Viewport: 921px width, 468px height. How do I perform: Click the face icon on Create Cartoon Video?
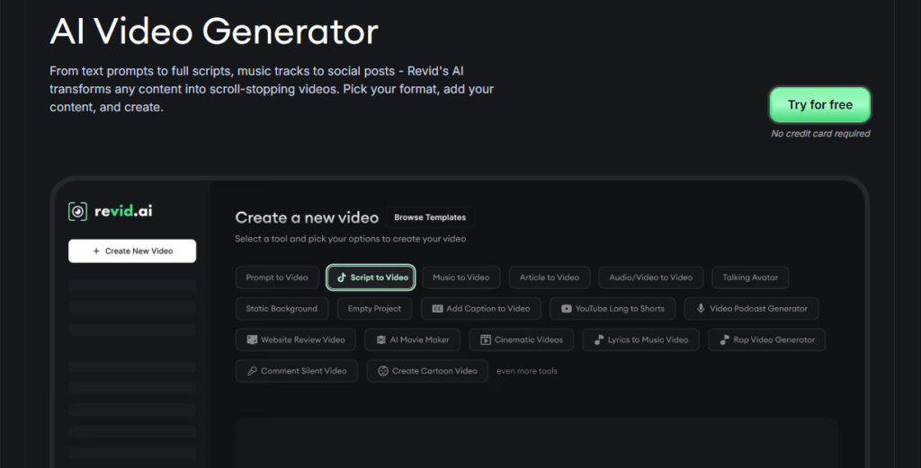click(383, 371)
